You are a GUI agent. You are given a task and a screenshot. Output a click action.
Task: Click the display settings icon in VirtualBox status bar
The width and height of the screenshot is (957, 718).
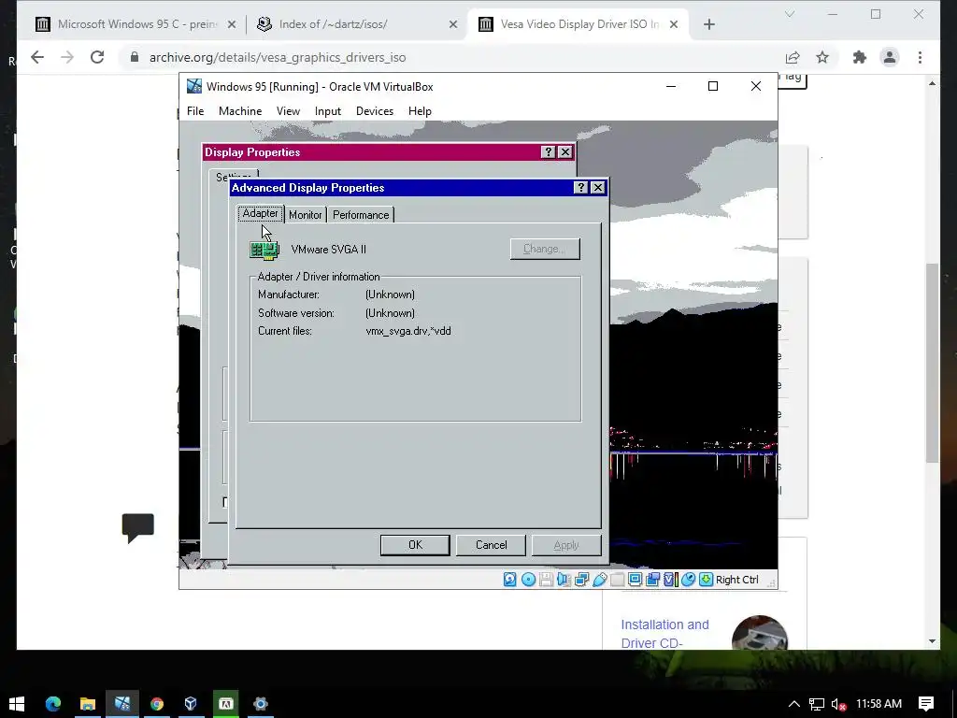635,580
